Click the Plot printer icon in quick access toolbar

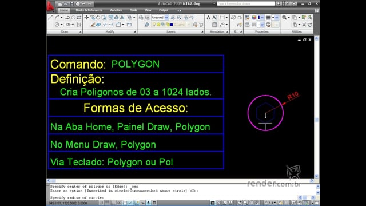click(78, 4)
